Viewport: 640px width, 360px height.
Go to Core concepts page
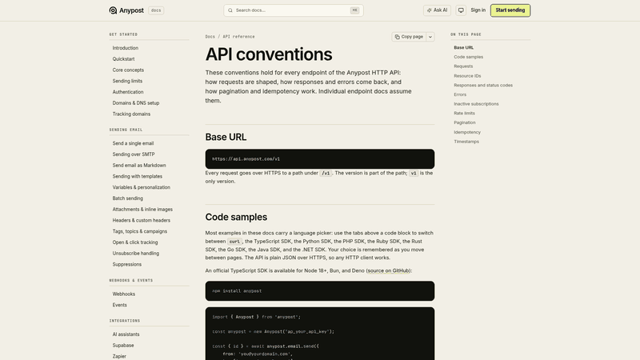(x=128, y=70)
